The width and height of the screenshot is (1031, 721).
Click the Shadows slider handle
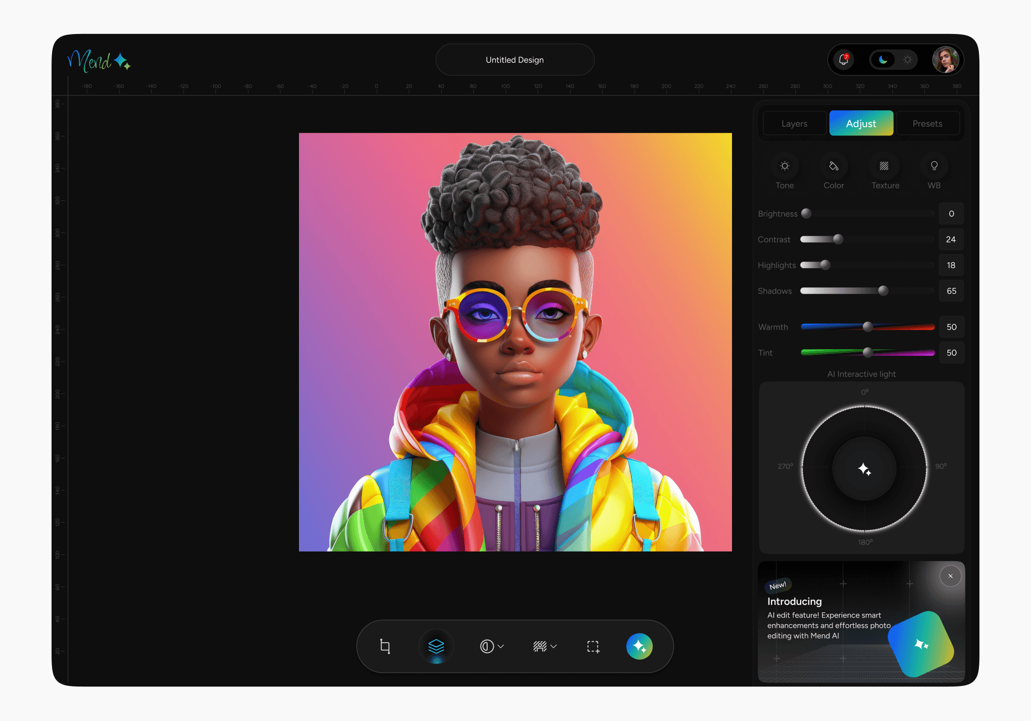click(883, 291)
